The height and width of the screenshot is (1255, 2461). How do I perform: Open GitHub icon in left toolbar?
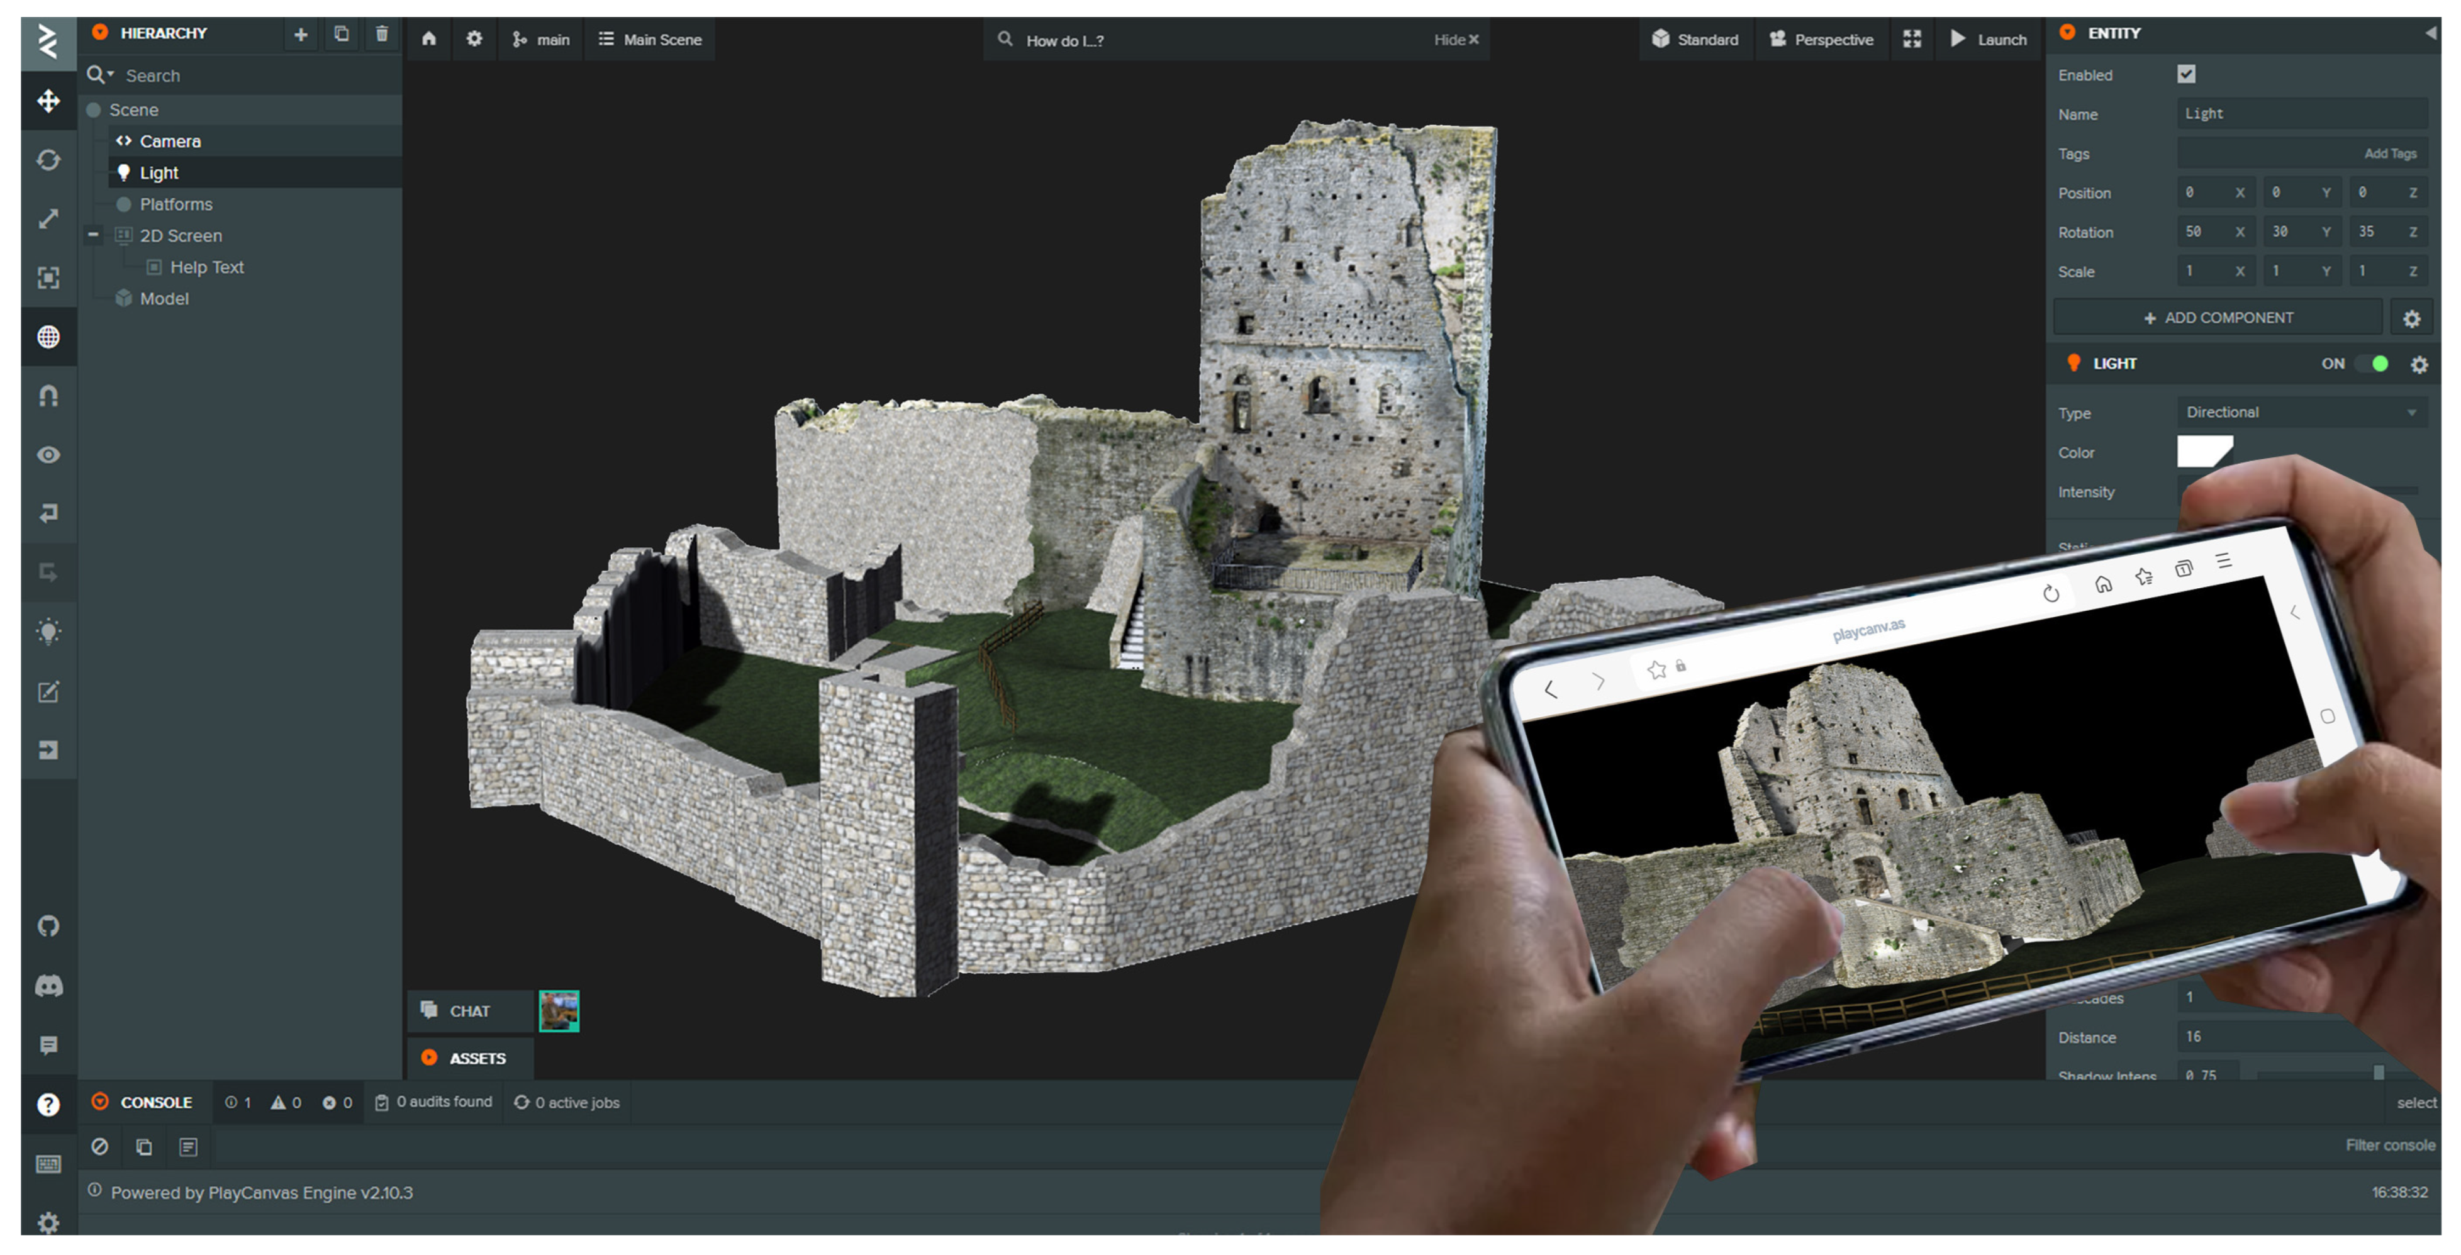click(48, 927)
